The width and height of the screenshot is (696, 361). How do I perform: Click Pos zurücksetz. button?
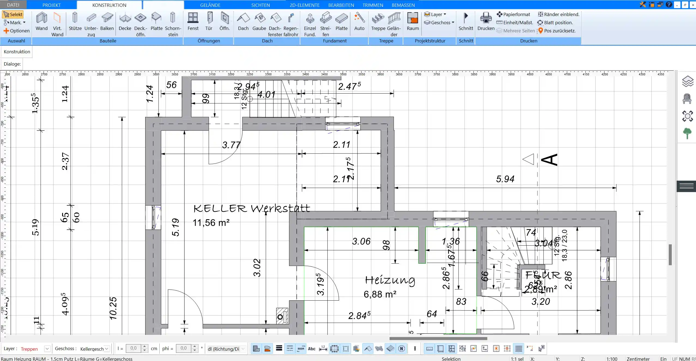(557, 31)
